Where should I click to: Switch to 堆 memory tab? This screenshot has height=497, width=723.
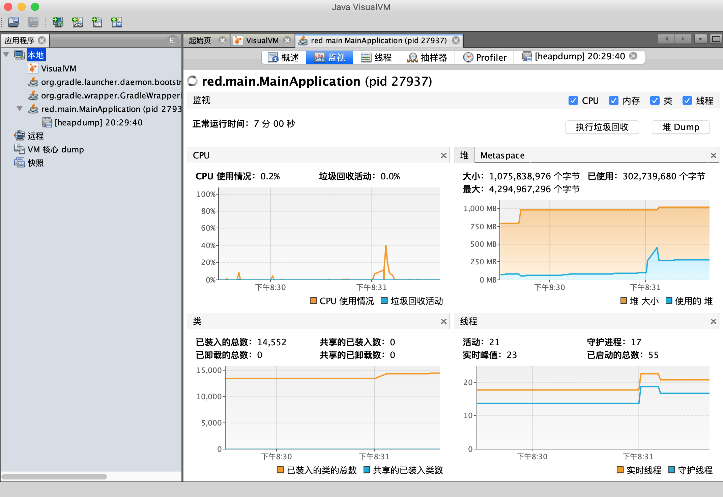coord(464,155)
